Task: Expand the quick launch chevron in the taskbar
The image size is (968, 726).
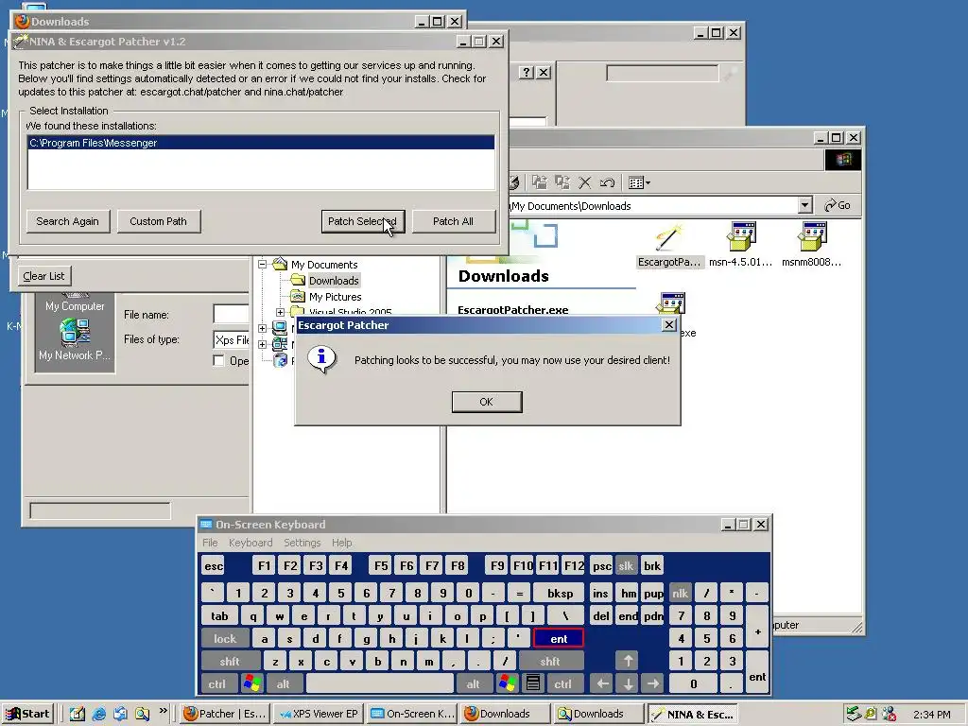Action: pyautogui.click(x=163, y=711)
